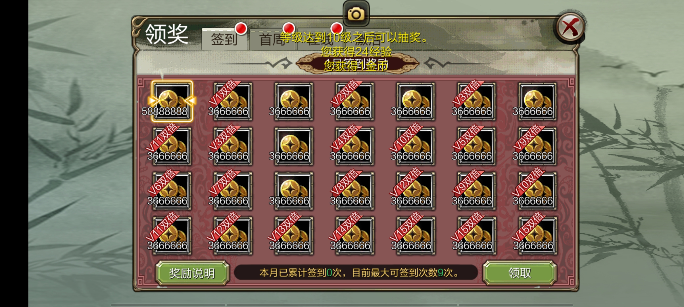Tap the monthly sign-in count status bar

pos(356,273)
